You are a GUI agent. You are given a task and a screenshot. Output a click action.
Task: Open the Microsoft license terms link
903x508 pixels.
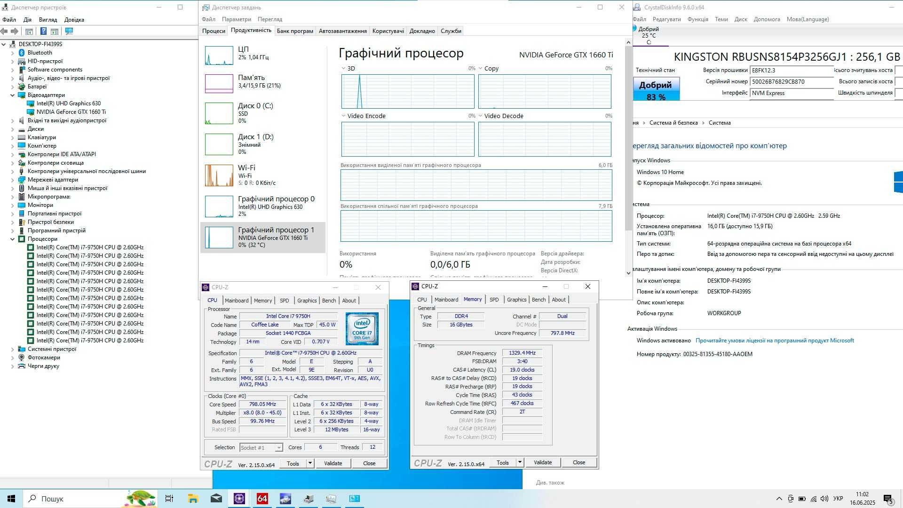[775, 341]
